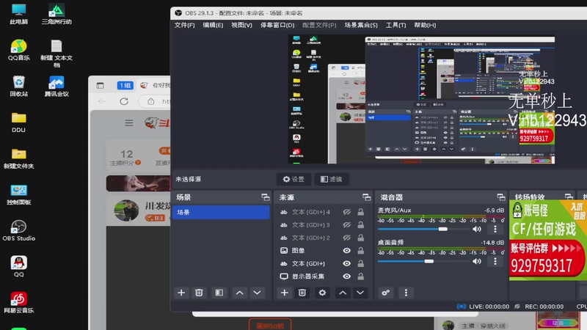Open mixer toolbar three-dot menu
Image resolution: width=587 pixels, height=330 pixels.
406,293
